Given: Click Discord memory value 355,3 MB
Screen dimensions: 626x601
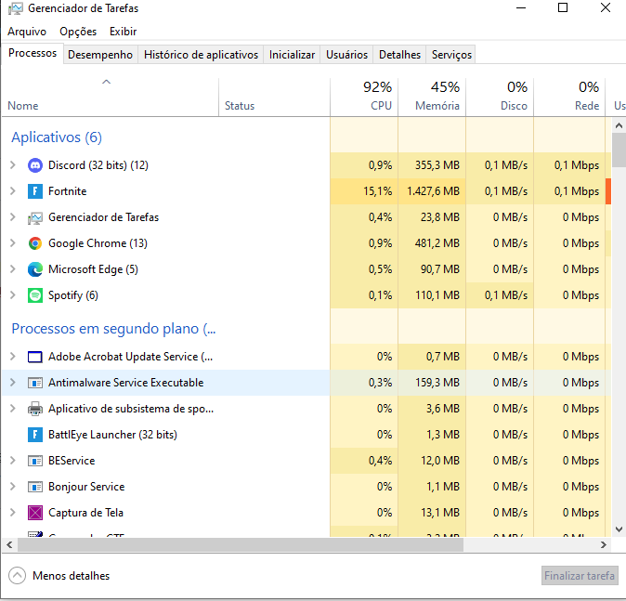Looking at the screenshot, I should point(437,165).
